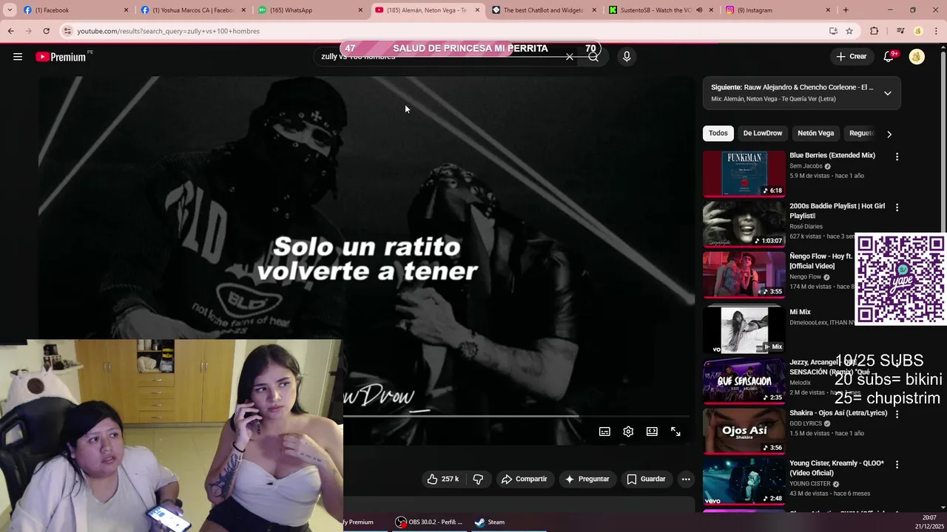Show more filter chips with the arrow

click(x=889, y=134)
